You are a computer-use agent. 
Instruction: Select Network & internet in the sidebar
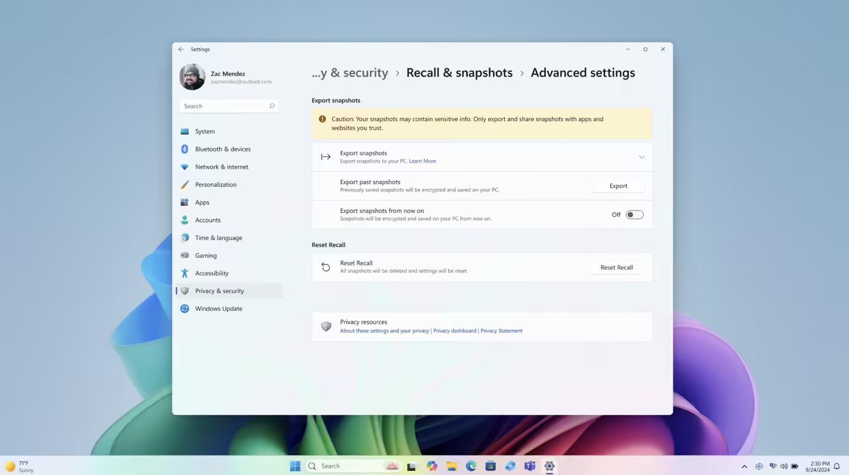point(185,167)
